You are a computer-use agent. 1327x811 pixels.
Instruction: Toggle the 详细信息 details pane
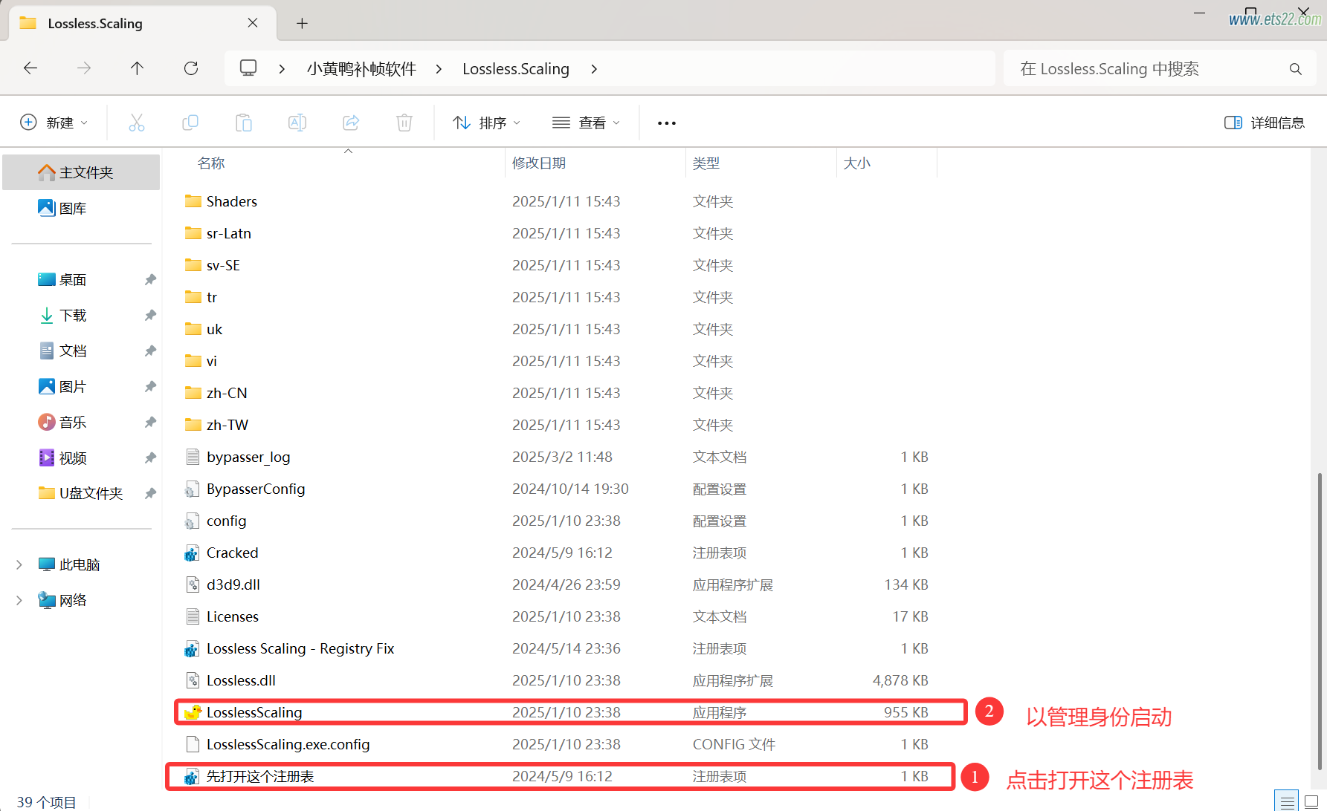point(1265,123)
